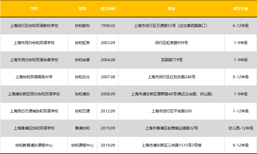This screenshot has width=257, height=154.
Task: Click the 1998.02 founding date cell
Action: 108,26
